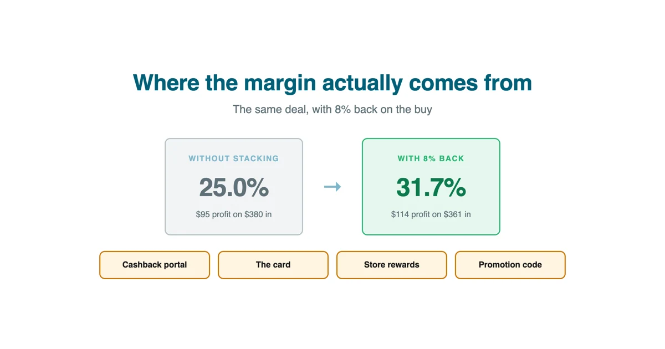Click the word Cashback in the first pill
The image size is (665, 349).
(142, 265)
